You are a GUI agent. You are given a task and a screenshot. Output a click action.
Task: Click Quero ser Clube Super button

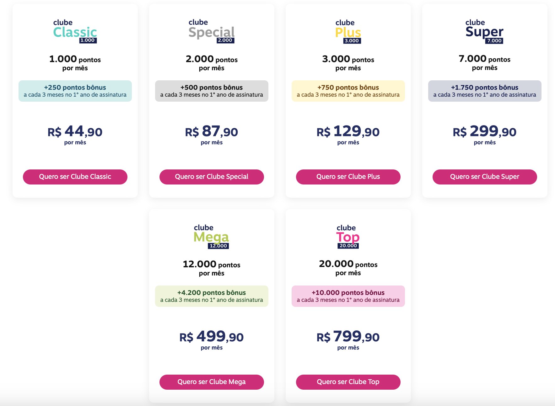pyautogui.click(x=485, y=177)
